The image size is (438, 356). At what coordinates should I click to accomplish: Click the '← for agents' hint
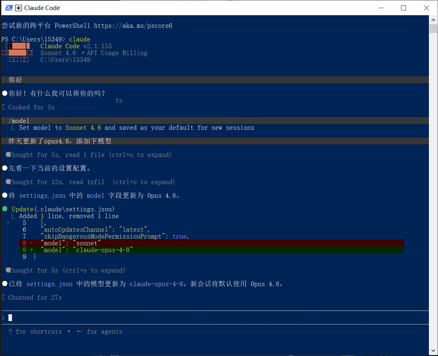click(x=99, y=331)
